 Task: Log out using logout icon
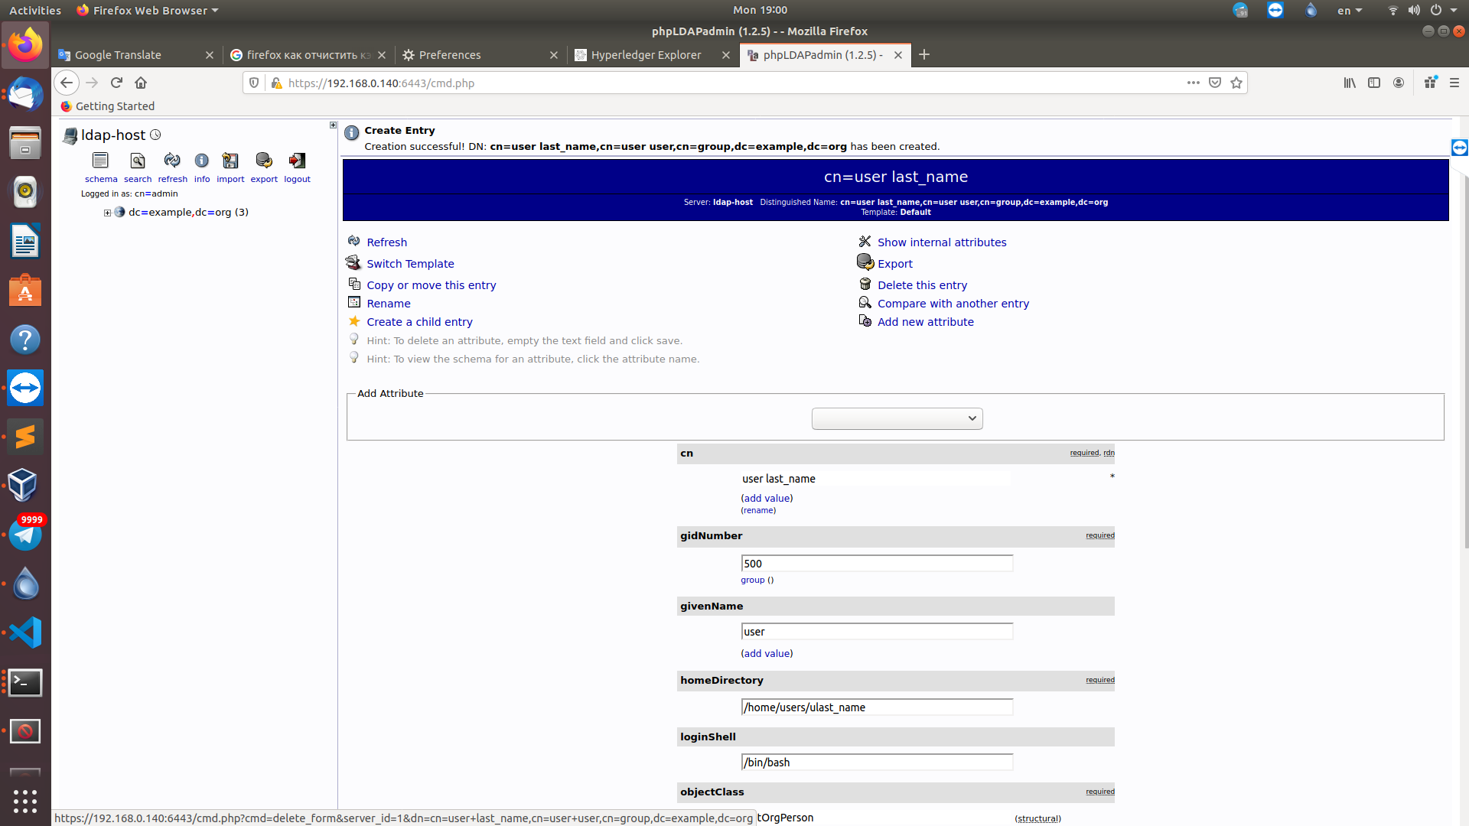tap(297, 161)
